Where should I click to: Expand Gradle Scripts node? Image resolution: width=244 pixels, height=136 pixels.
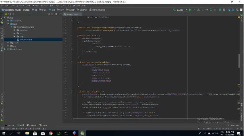pos(5,49)
